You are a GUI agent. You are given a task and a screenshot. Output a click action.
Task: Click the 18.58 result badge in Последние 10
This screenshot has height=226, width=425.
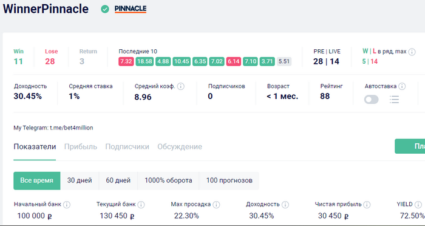144,61
